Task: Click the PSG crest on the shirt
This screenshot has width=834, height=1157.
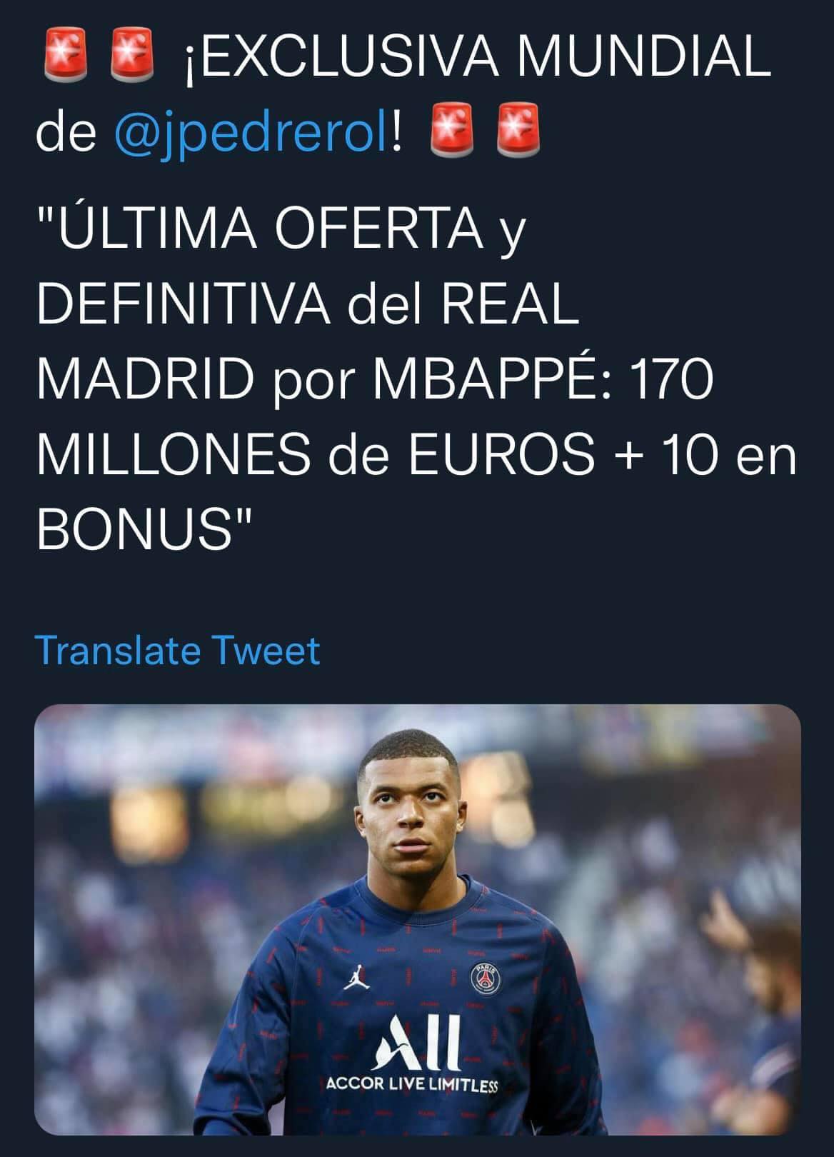Action: click(x=486, y=978)
